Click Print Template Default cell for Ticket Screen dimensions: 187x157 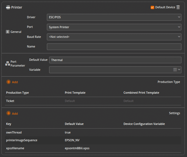tap(70, 101)
